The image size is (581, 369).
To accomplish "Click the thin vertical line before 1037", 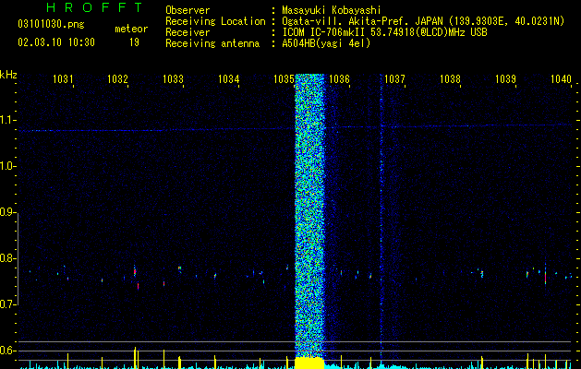I will coord(381,219).
